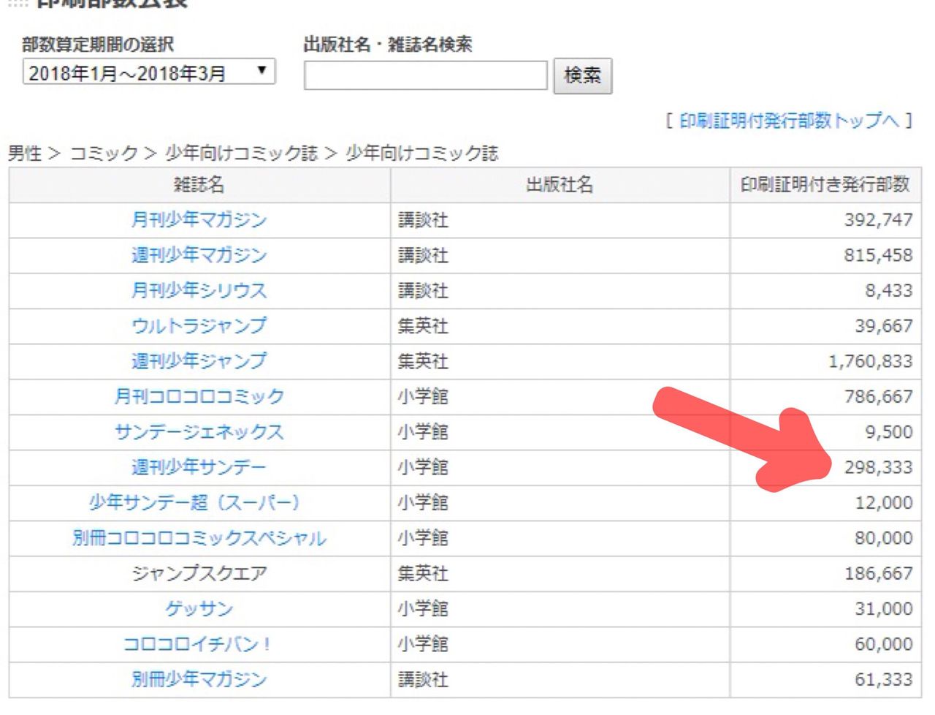Image resolution: width=935 pixels, height=715 pixels.
Task: Select the circulation value 186,667
Action: pos(879,573)
